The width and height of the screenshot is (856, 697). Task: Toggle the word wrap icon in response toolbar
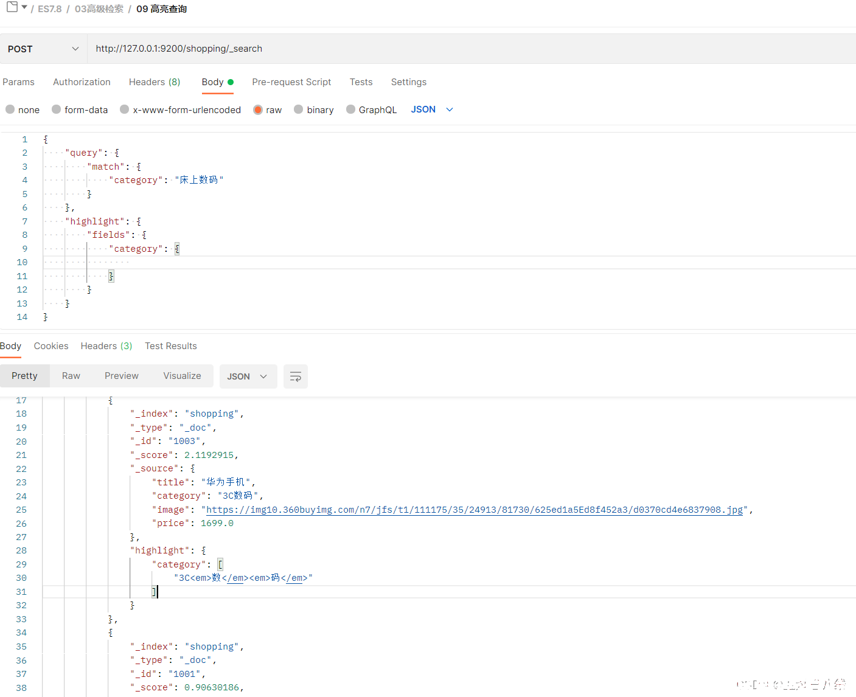[x=296, y=376]
